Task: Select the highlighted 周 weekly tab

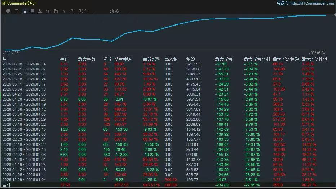Action: [x=25, y=11]
